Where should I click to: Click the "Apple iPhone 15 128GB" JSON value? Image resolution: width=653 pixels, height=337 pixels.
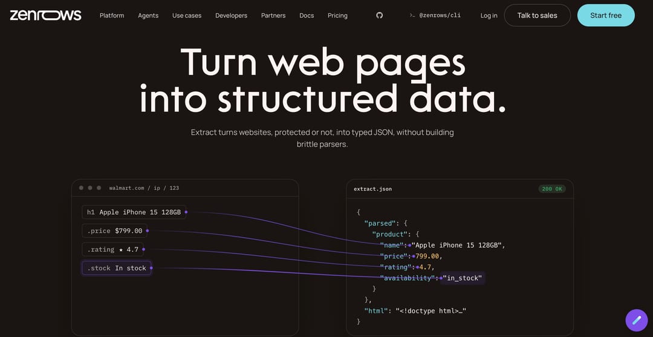456,246
